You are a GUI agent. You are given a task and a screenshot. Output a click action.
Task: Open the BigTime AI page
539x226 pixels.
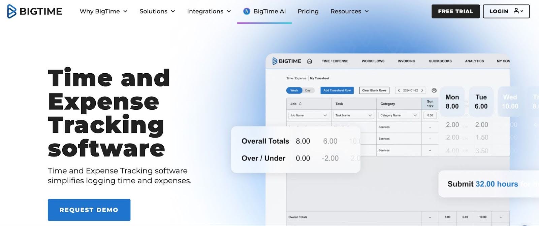(264, 11)
